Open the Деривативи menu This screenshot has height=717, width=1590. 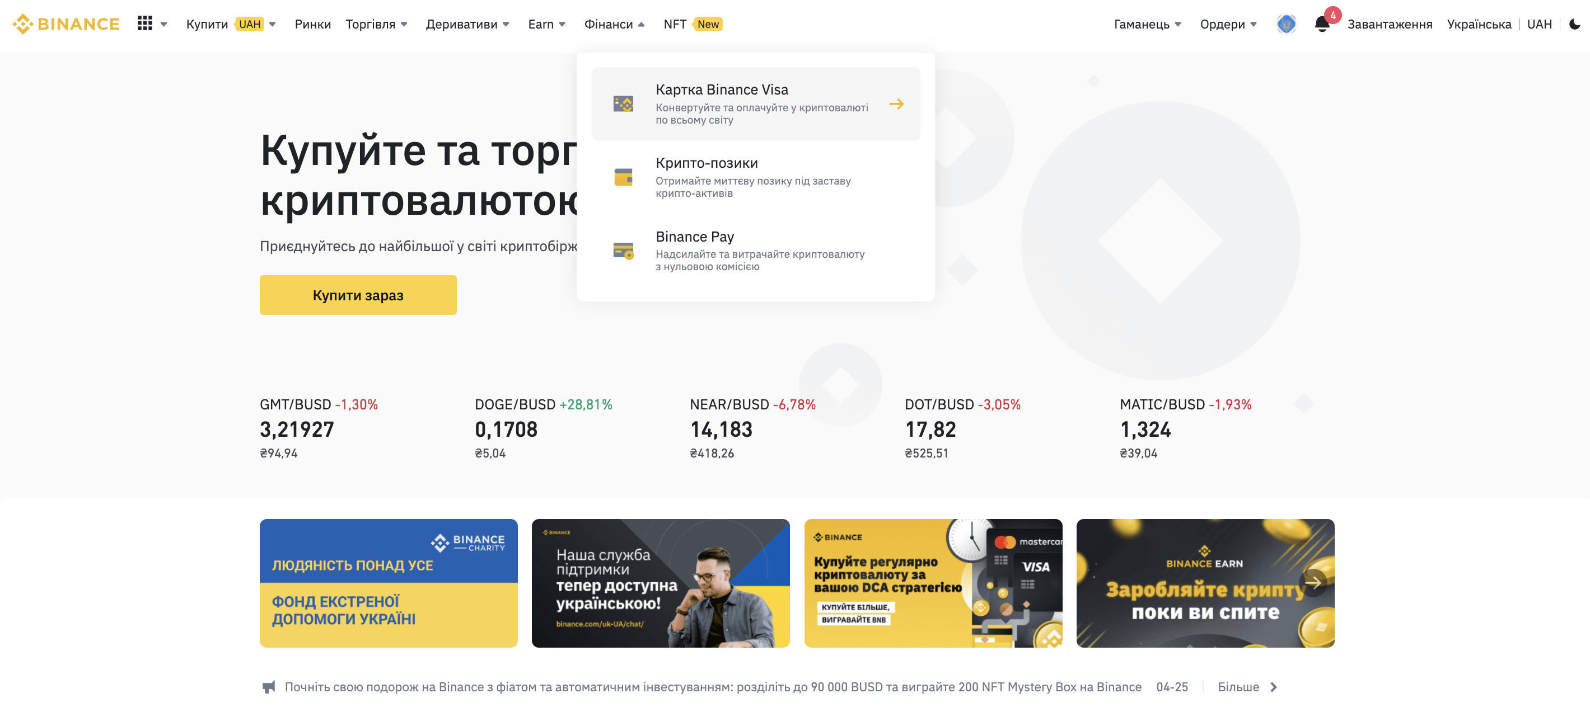pyautogui.click(x=467, y=24)
